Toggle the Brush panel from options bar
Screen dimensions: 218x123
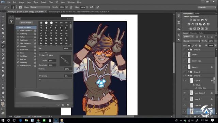pyautogui.click(x=20, y=7)
